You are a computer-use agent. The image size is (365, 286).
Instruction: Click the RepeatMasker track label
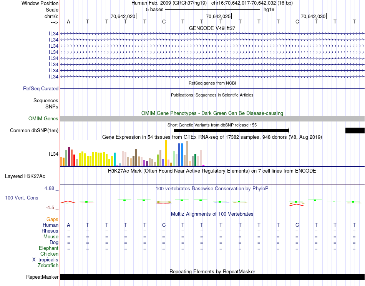tap(42, 277)
